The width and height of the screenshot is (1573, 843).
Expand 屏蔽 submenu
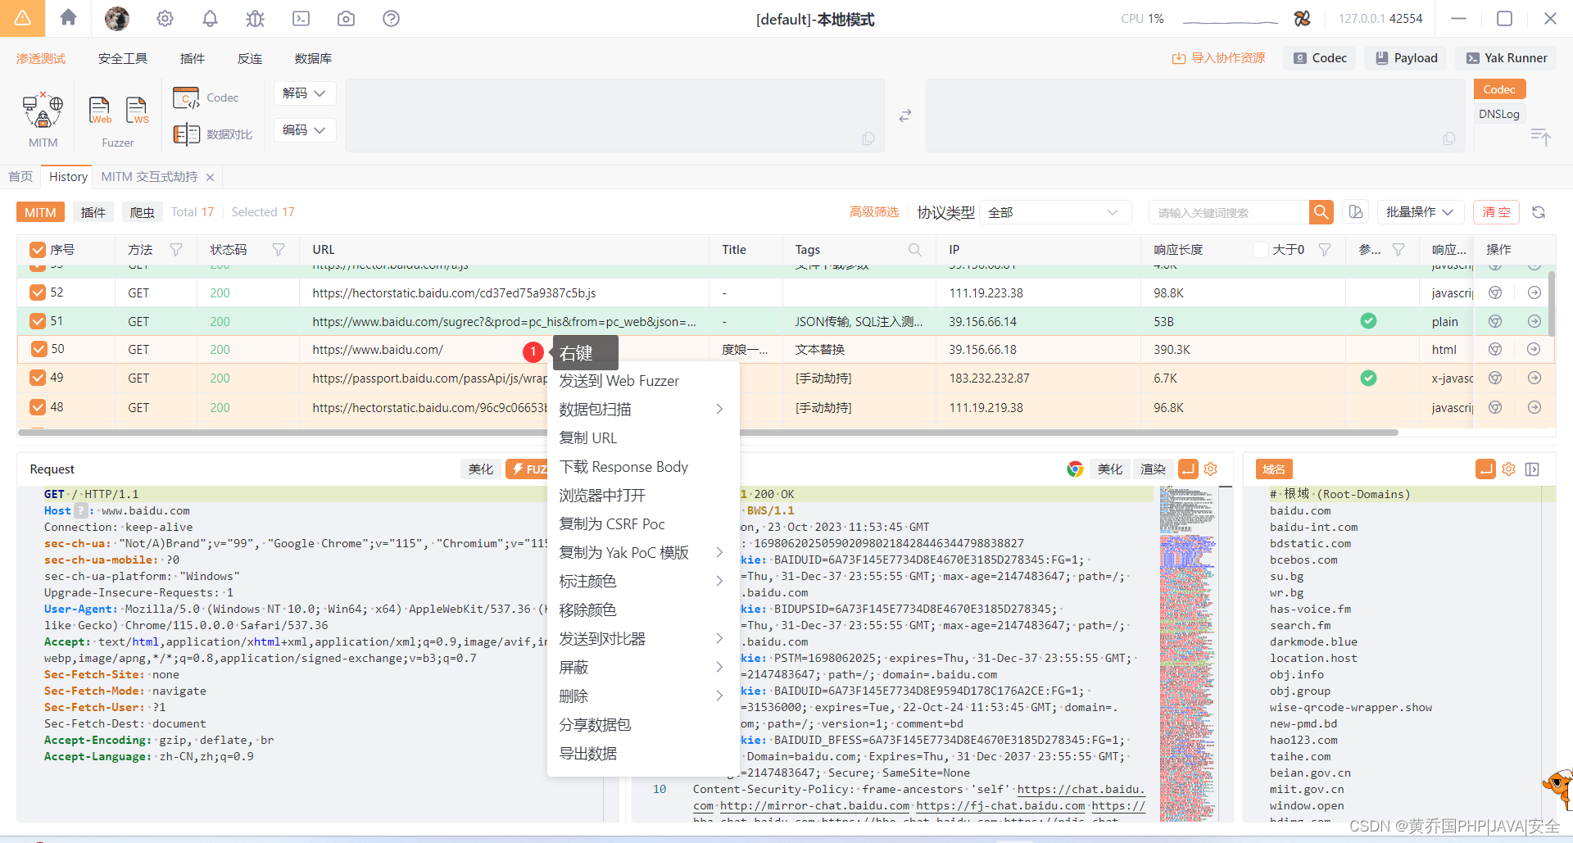tap(643, 667)
